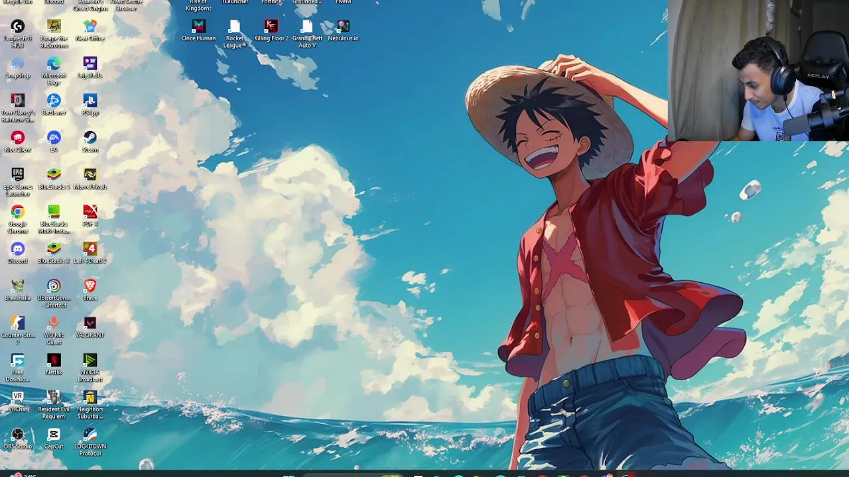Open the Brawlhalla game shortcut
The height and width of the screenshot is (477, 849).
(x=18, y=286)
